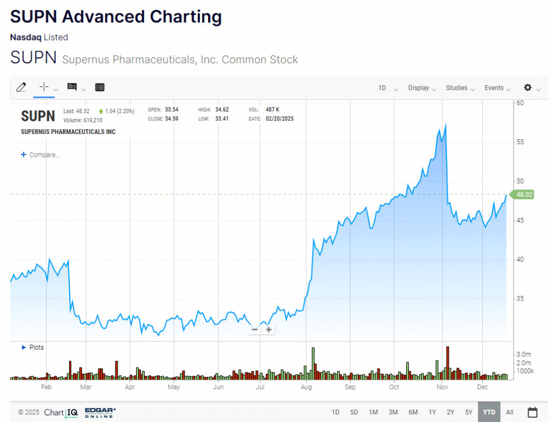Zoom in with the plus button
The image size is (553, 422).
(268, 330)
